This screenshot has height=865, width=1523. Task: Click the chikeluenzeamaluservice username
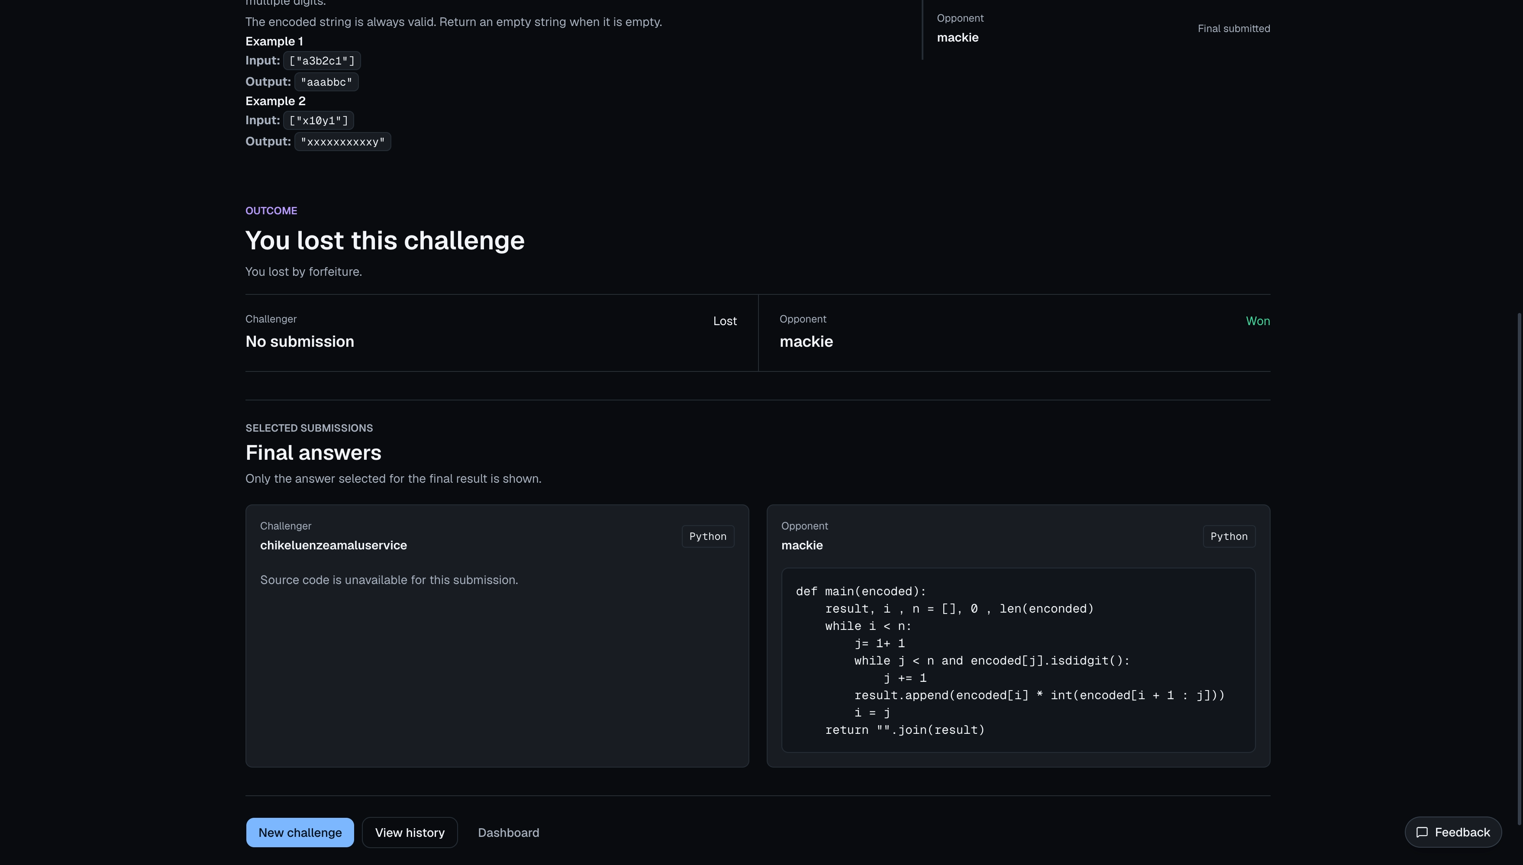(333, 545)
